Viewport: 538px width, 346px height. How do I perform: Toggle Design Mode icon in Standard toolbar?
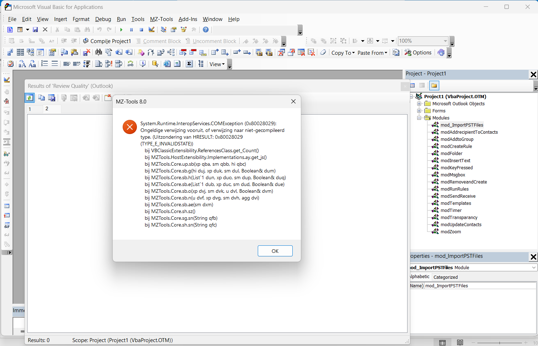[152, 30]
